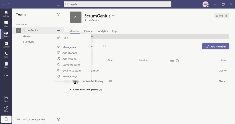Open the Apps store icon
The width and height of the screenshot is (235, 124).
tap(6, 99)
